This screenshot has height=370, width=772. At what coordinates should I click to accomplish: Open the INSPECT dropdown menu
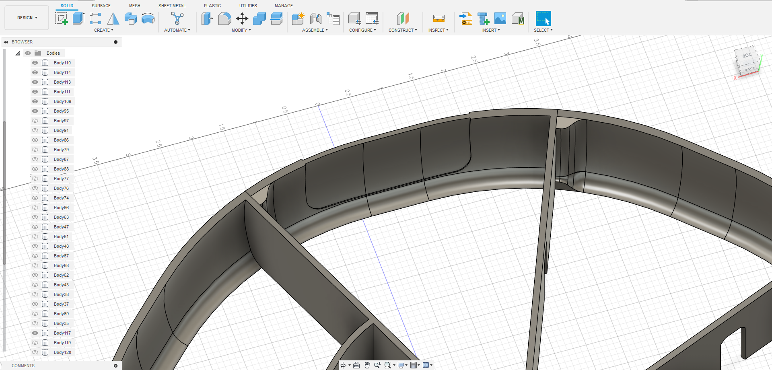(x=438, y=30)
